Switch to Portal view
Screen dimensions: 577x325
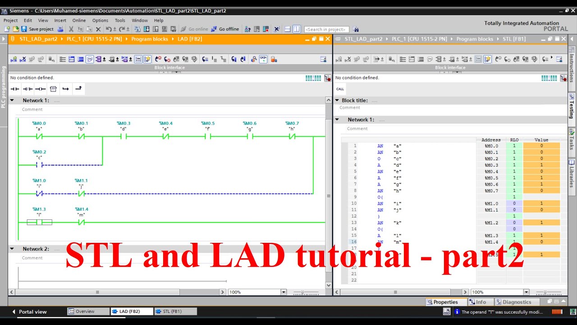click(29, 311)
